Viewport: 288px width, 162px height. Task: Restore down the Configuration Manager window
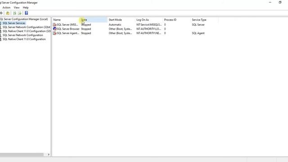(x=280, y=2)
